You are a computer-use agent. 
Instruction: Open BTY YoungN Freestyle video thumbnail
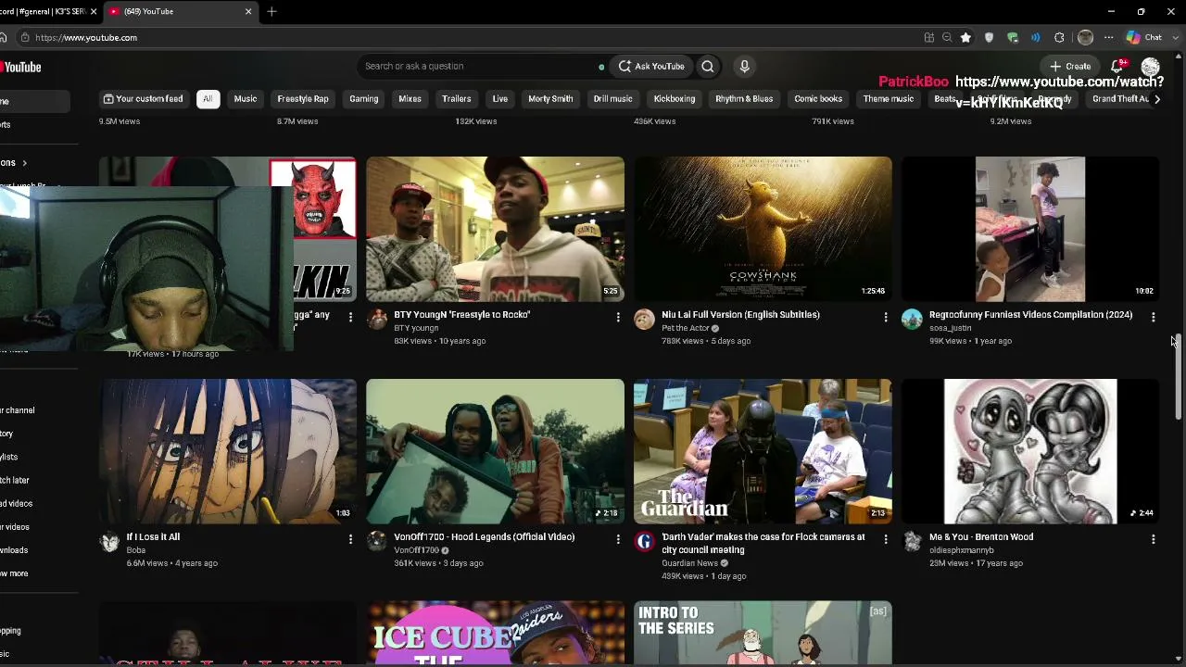[x=495, y=229]
